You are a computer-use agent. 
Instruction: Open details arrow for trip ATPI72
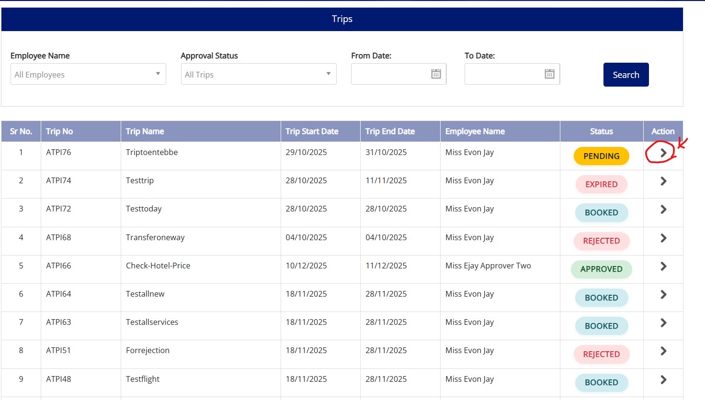663,210
